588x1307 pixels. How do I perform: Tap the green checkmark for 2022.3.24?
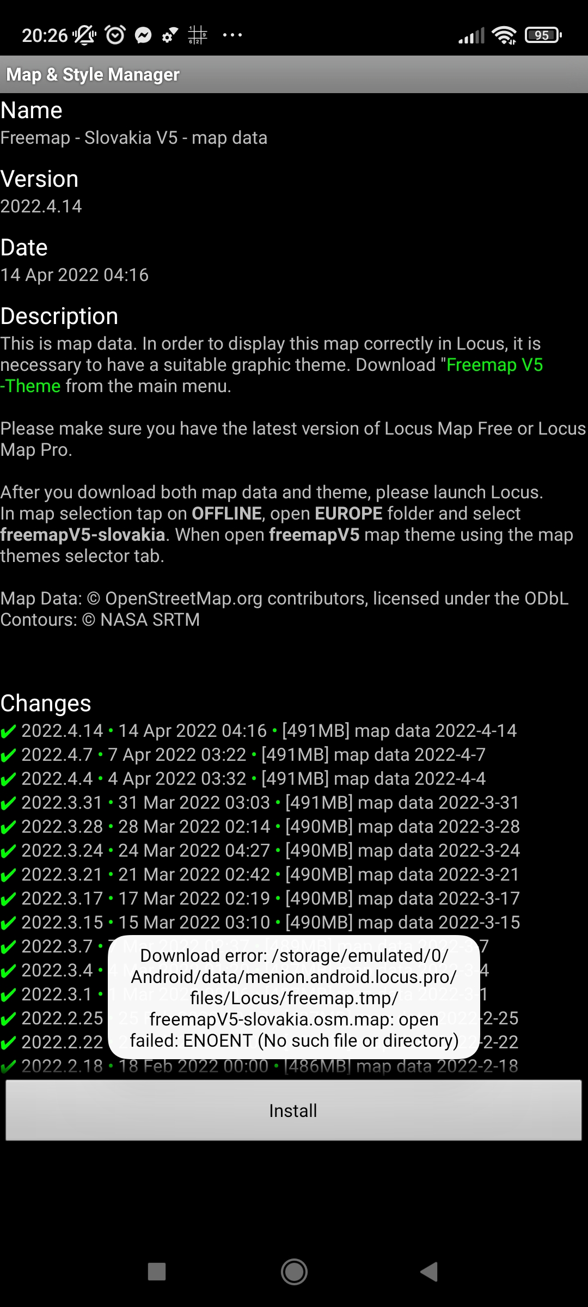(8, 851)
